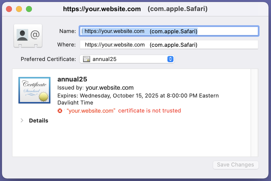Click the annual25 certificate heading

tap(72, 79)
